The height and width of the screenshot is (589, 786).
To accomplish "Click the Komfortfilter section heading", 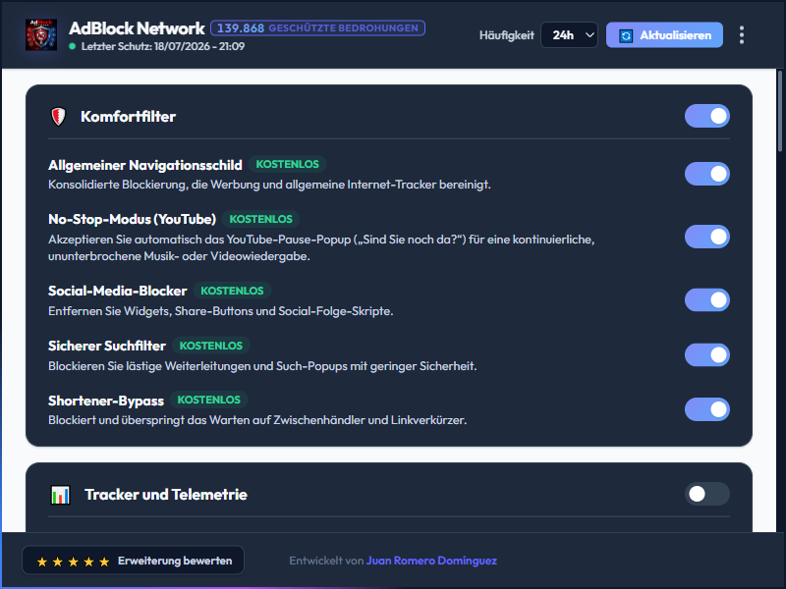I will 128,117.
